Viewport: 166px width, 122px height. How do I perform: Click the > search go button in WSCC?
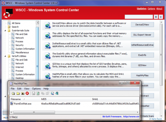tap(161, 17)
